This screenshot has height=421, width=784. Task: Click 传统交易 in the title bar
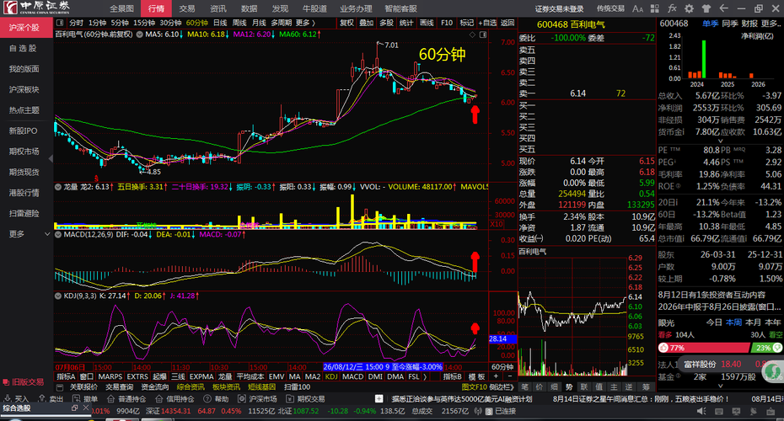click(x=610, y=8)
